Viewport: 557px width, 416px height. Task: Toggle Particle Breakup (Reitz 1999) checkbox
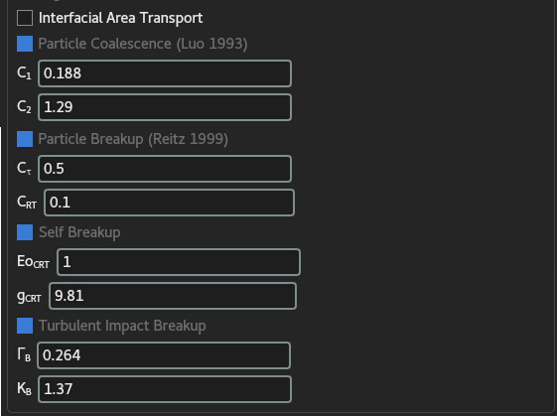click(x=25, y=139)
